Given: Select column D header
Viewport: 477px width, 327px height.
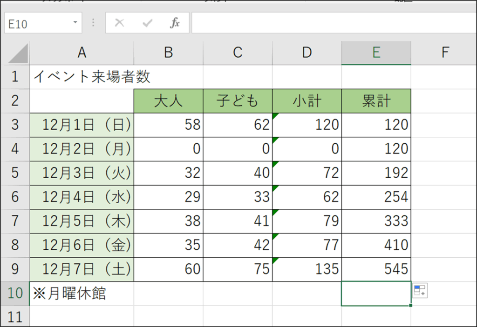Looking at the screenshot, I should click(x=307, y=53).
